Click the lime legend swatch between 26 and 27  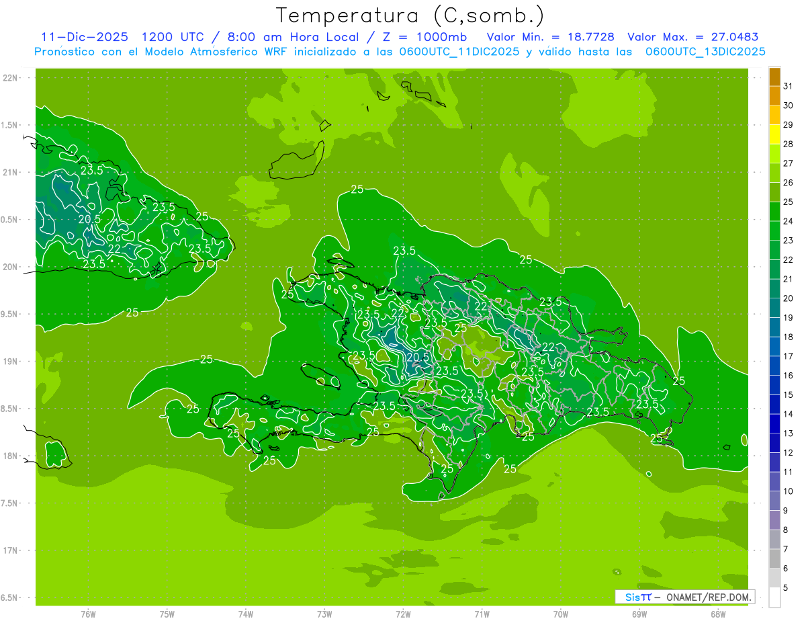click(x=774, y=173)
